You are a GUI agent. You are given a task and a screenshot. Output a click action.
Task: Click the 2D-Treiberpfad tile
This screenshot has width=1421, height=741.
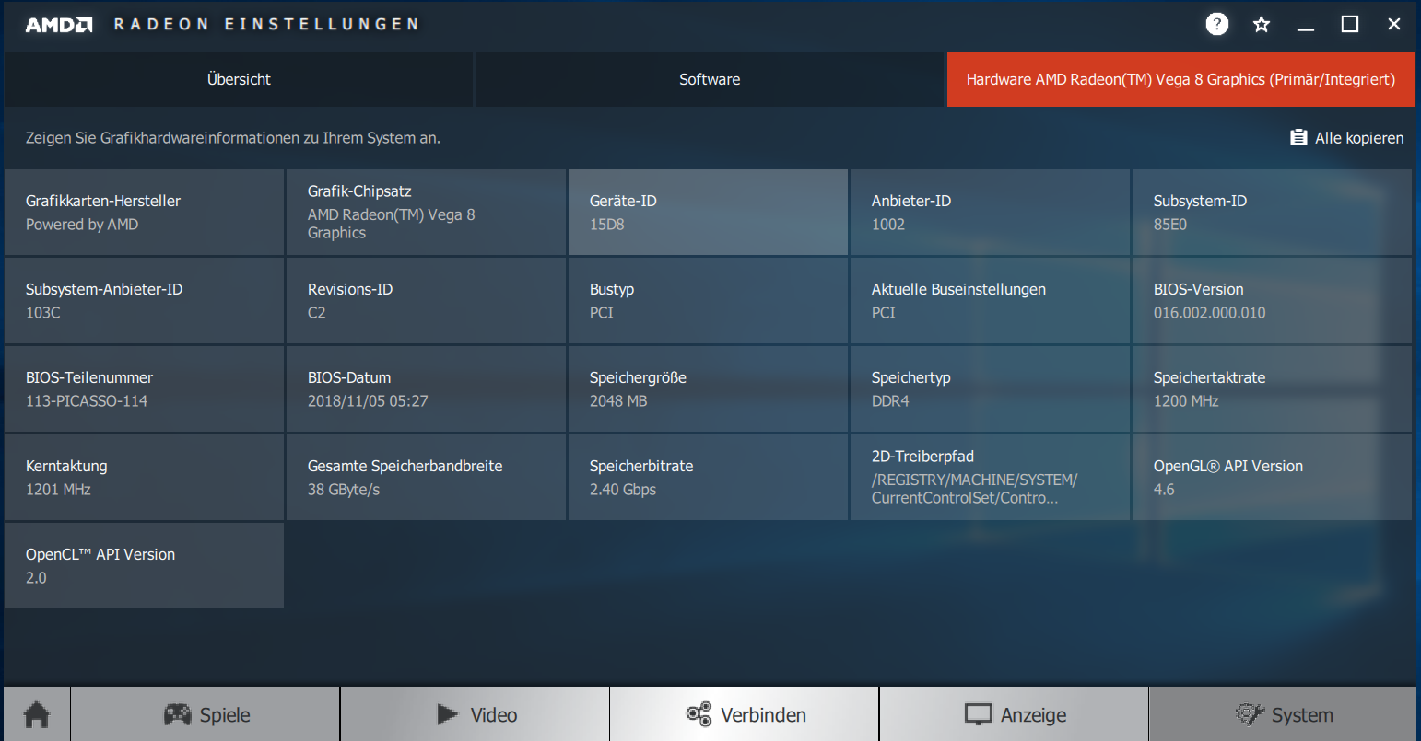(990, 477)
